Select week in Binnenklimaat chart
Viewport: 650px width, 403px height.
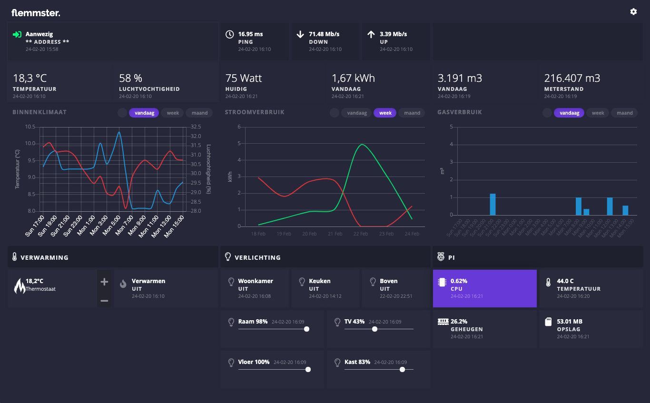click(173, 113)
